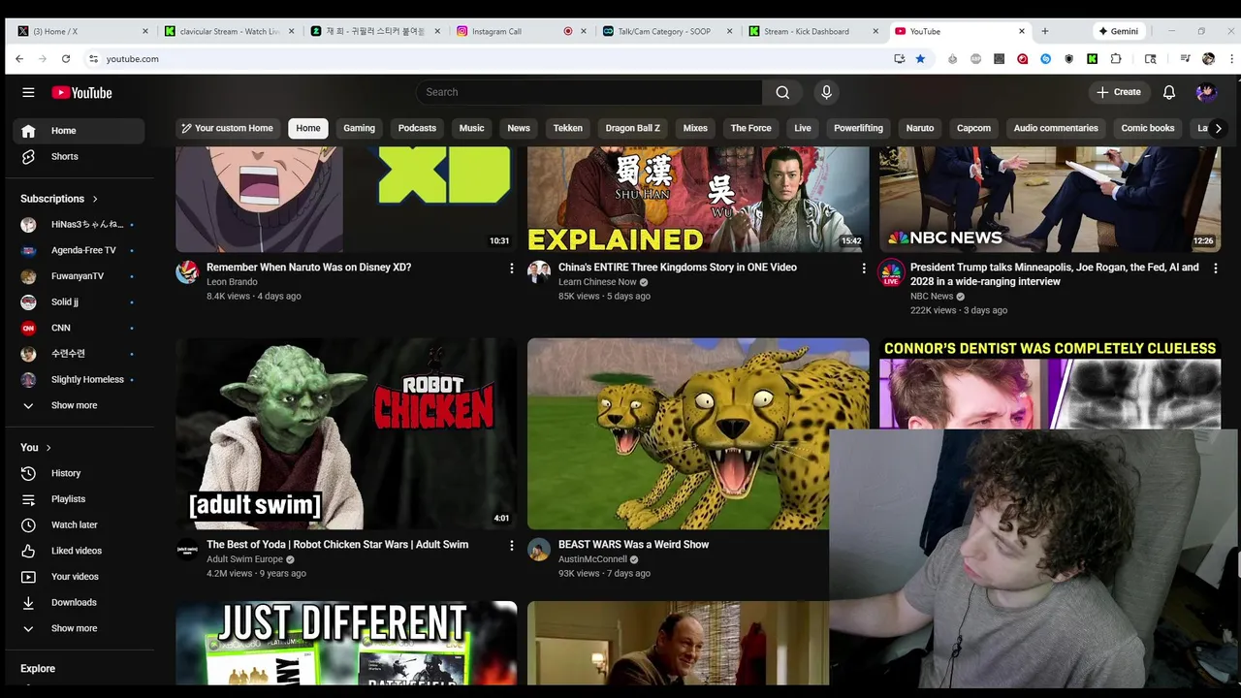Viewport: 1241px width, 698px height.
Task: Open the account avatar menu
Action: pyautogui.click(x=1206, y=92)
